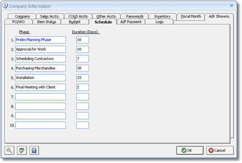Screen dimensions: 242x163
Task: Edit phase 5 duration field showing 33
Action: (83, 78)
